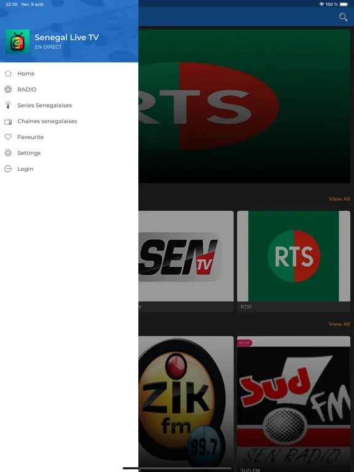Image resolution: width=354 pixels, height=472 pixels.
Task: Tap the Wi-Fi icon in status bar
Action: tap(321, 4)
